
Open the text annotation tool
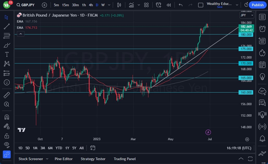click(x=7, y=54)
